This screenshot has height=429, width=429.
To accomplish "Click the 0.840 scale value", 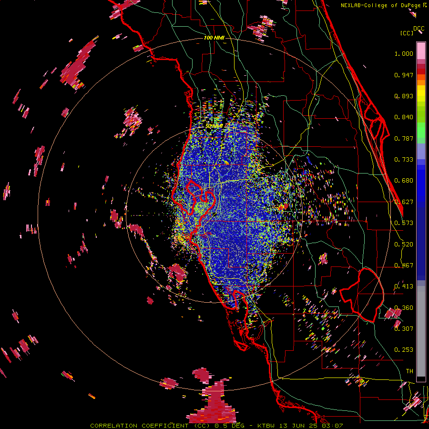I will [404, 117].
